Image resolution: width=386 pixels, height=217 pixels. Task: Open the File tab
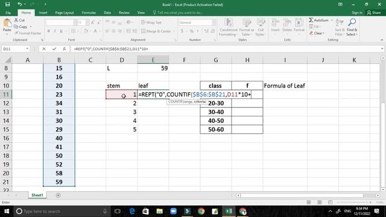pyautogui.click(x=8, y=13)
